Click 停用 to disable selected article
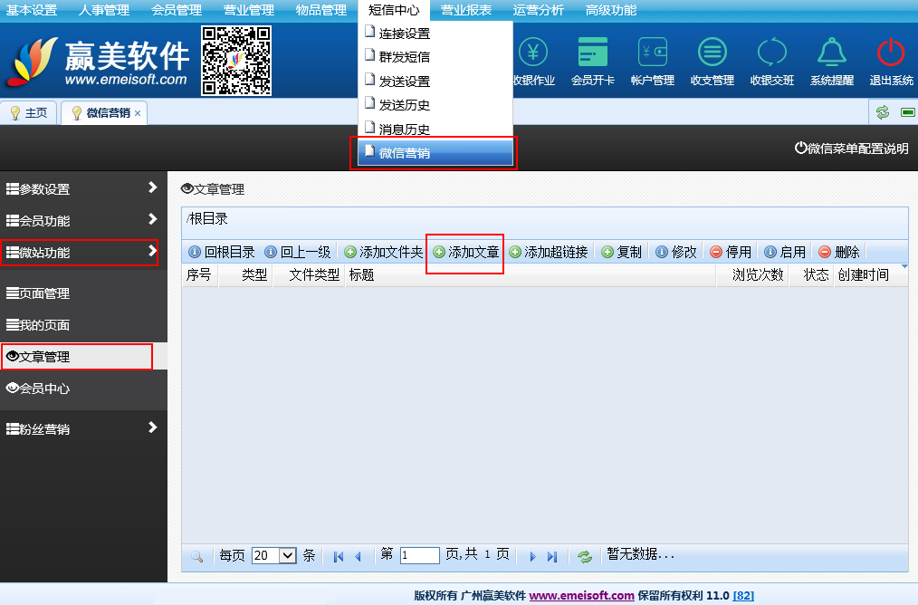 (x=730, y=252)
